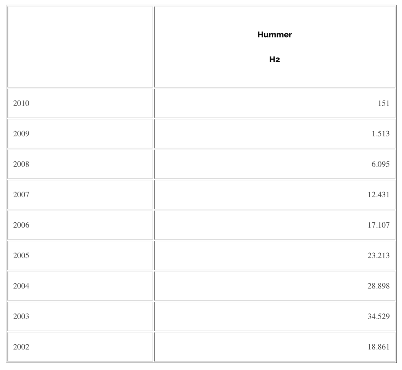Click the 2004 row label
This screenshot has width=402, height=370.
[21, 286]
